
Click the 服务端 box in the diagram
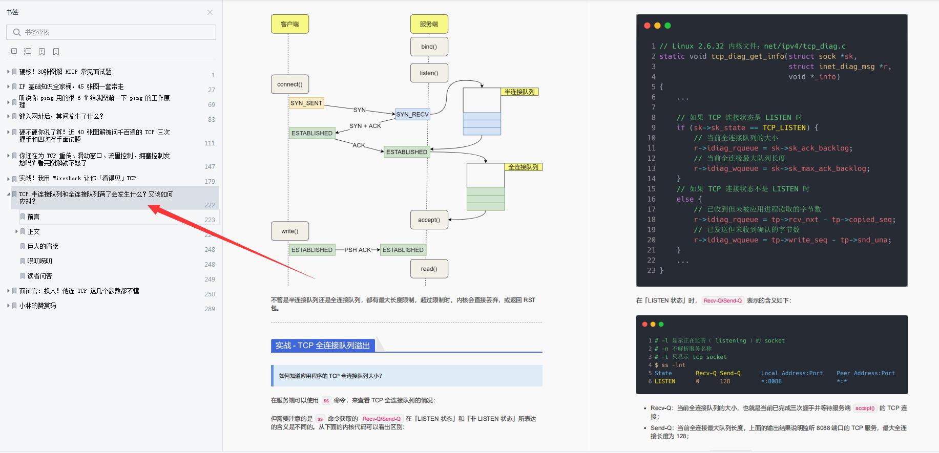coord(429,24)
